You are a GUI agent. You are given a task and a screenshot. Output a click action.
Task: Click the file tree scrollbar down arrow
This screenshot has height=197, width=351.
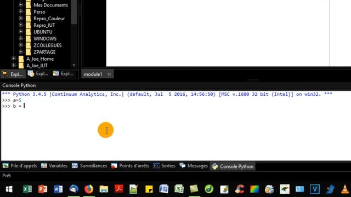(x=74, y=65)
